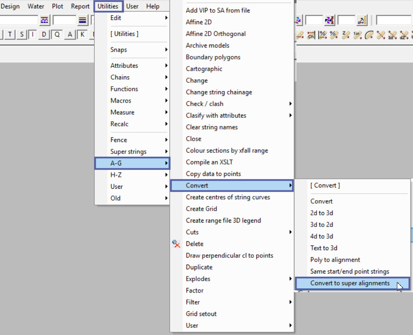Select Text to 3d option

point(352,248)
